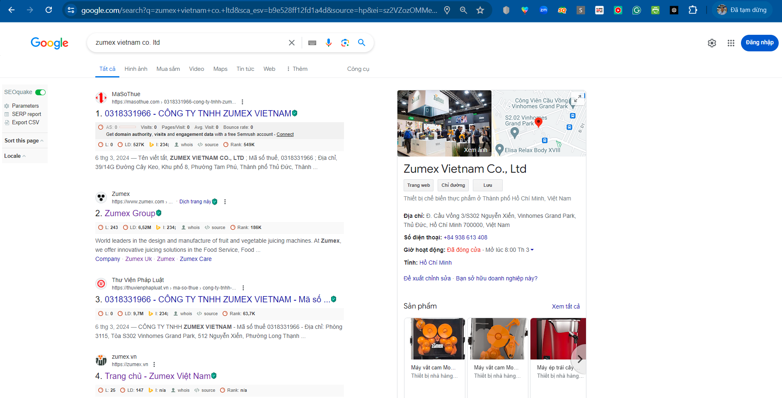Viewport: 782px width, 398px height.
Task: Open more options for Thư Viện Pháp Luật result
Action: pos(243,288)
